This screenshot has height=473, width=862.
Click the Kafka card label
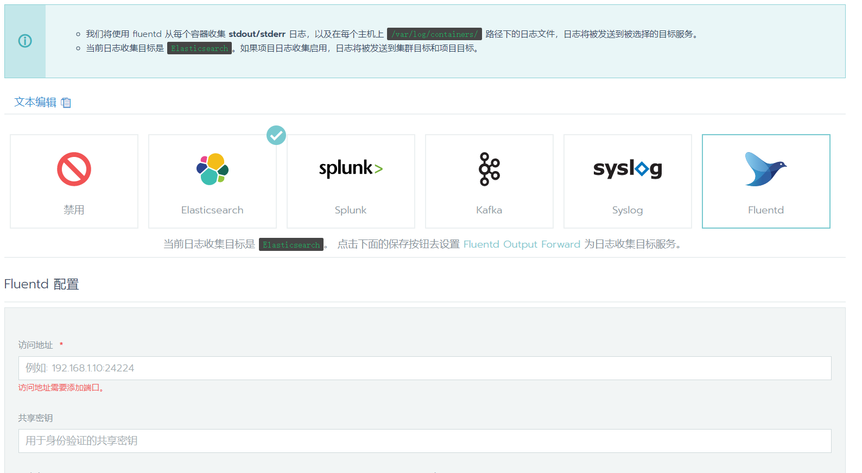pyautogui.click(x=489, y=210)
